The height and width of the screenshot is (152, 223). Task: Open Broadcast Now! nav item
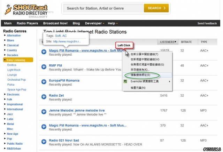tap(55, 23)
